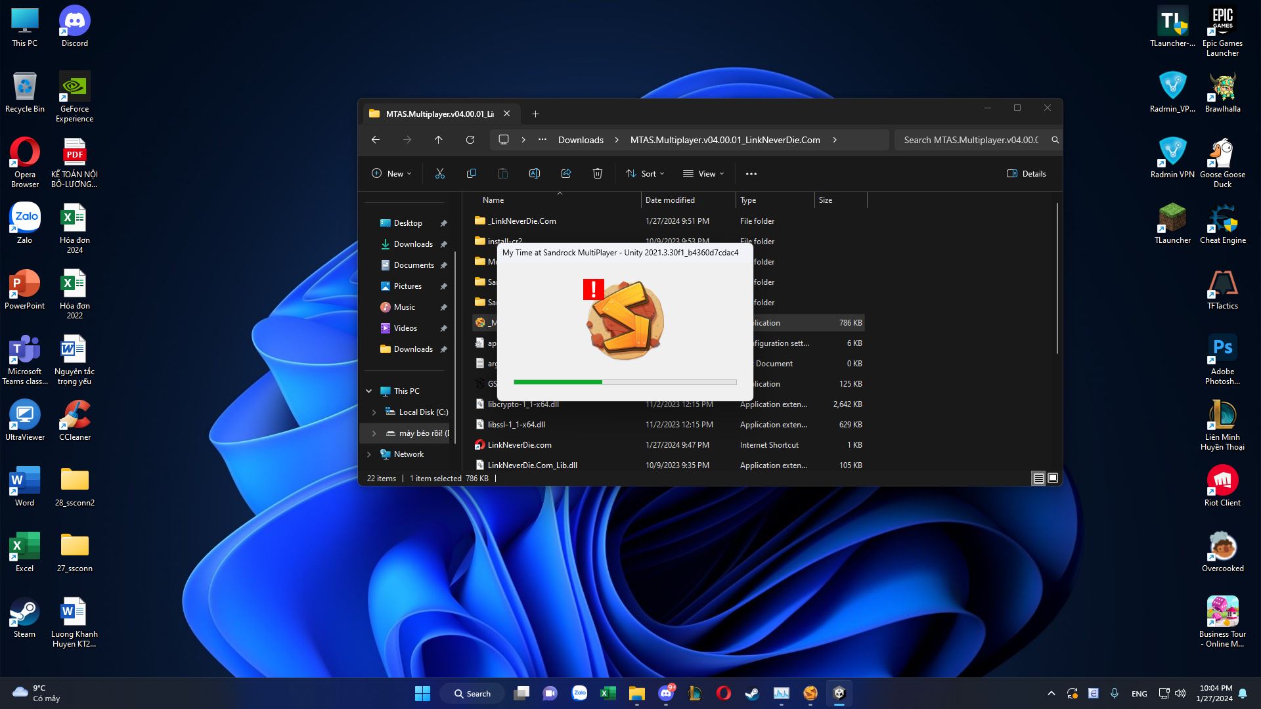Click the CCleaner icon on desktop
The image size is (1261, 709).
tap(74, 416)
